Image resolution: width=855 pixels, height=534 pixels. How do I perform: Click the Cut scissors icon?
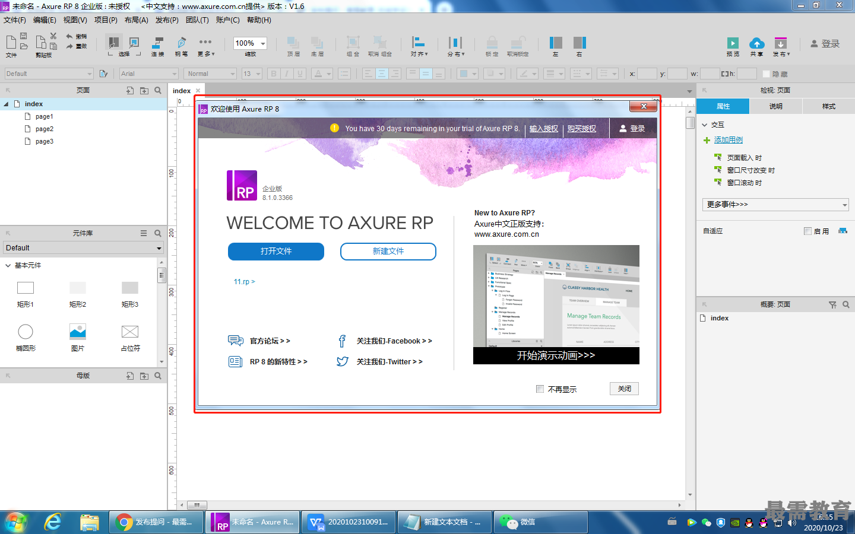tap(53, 36)
